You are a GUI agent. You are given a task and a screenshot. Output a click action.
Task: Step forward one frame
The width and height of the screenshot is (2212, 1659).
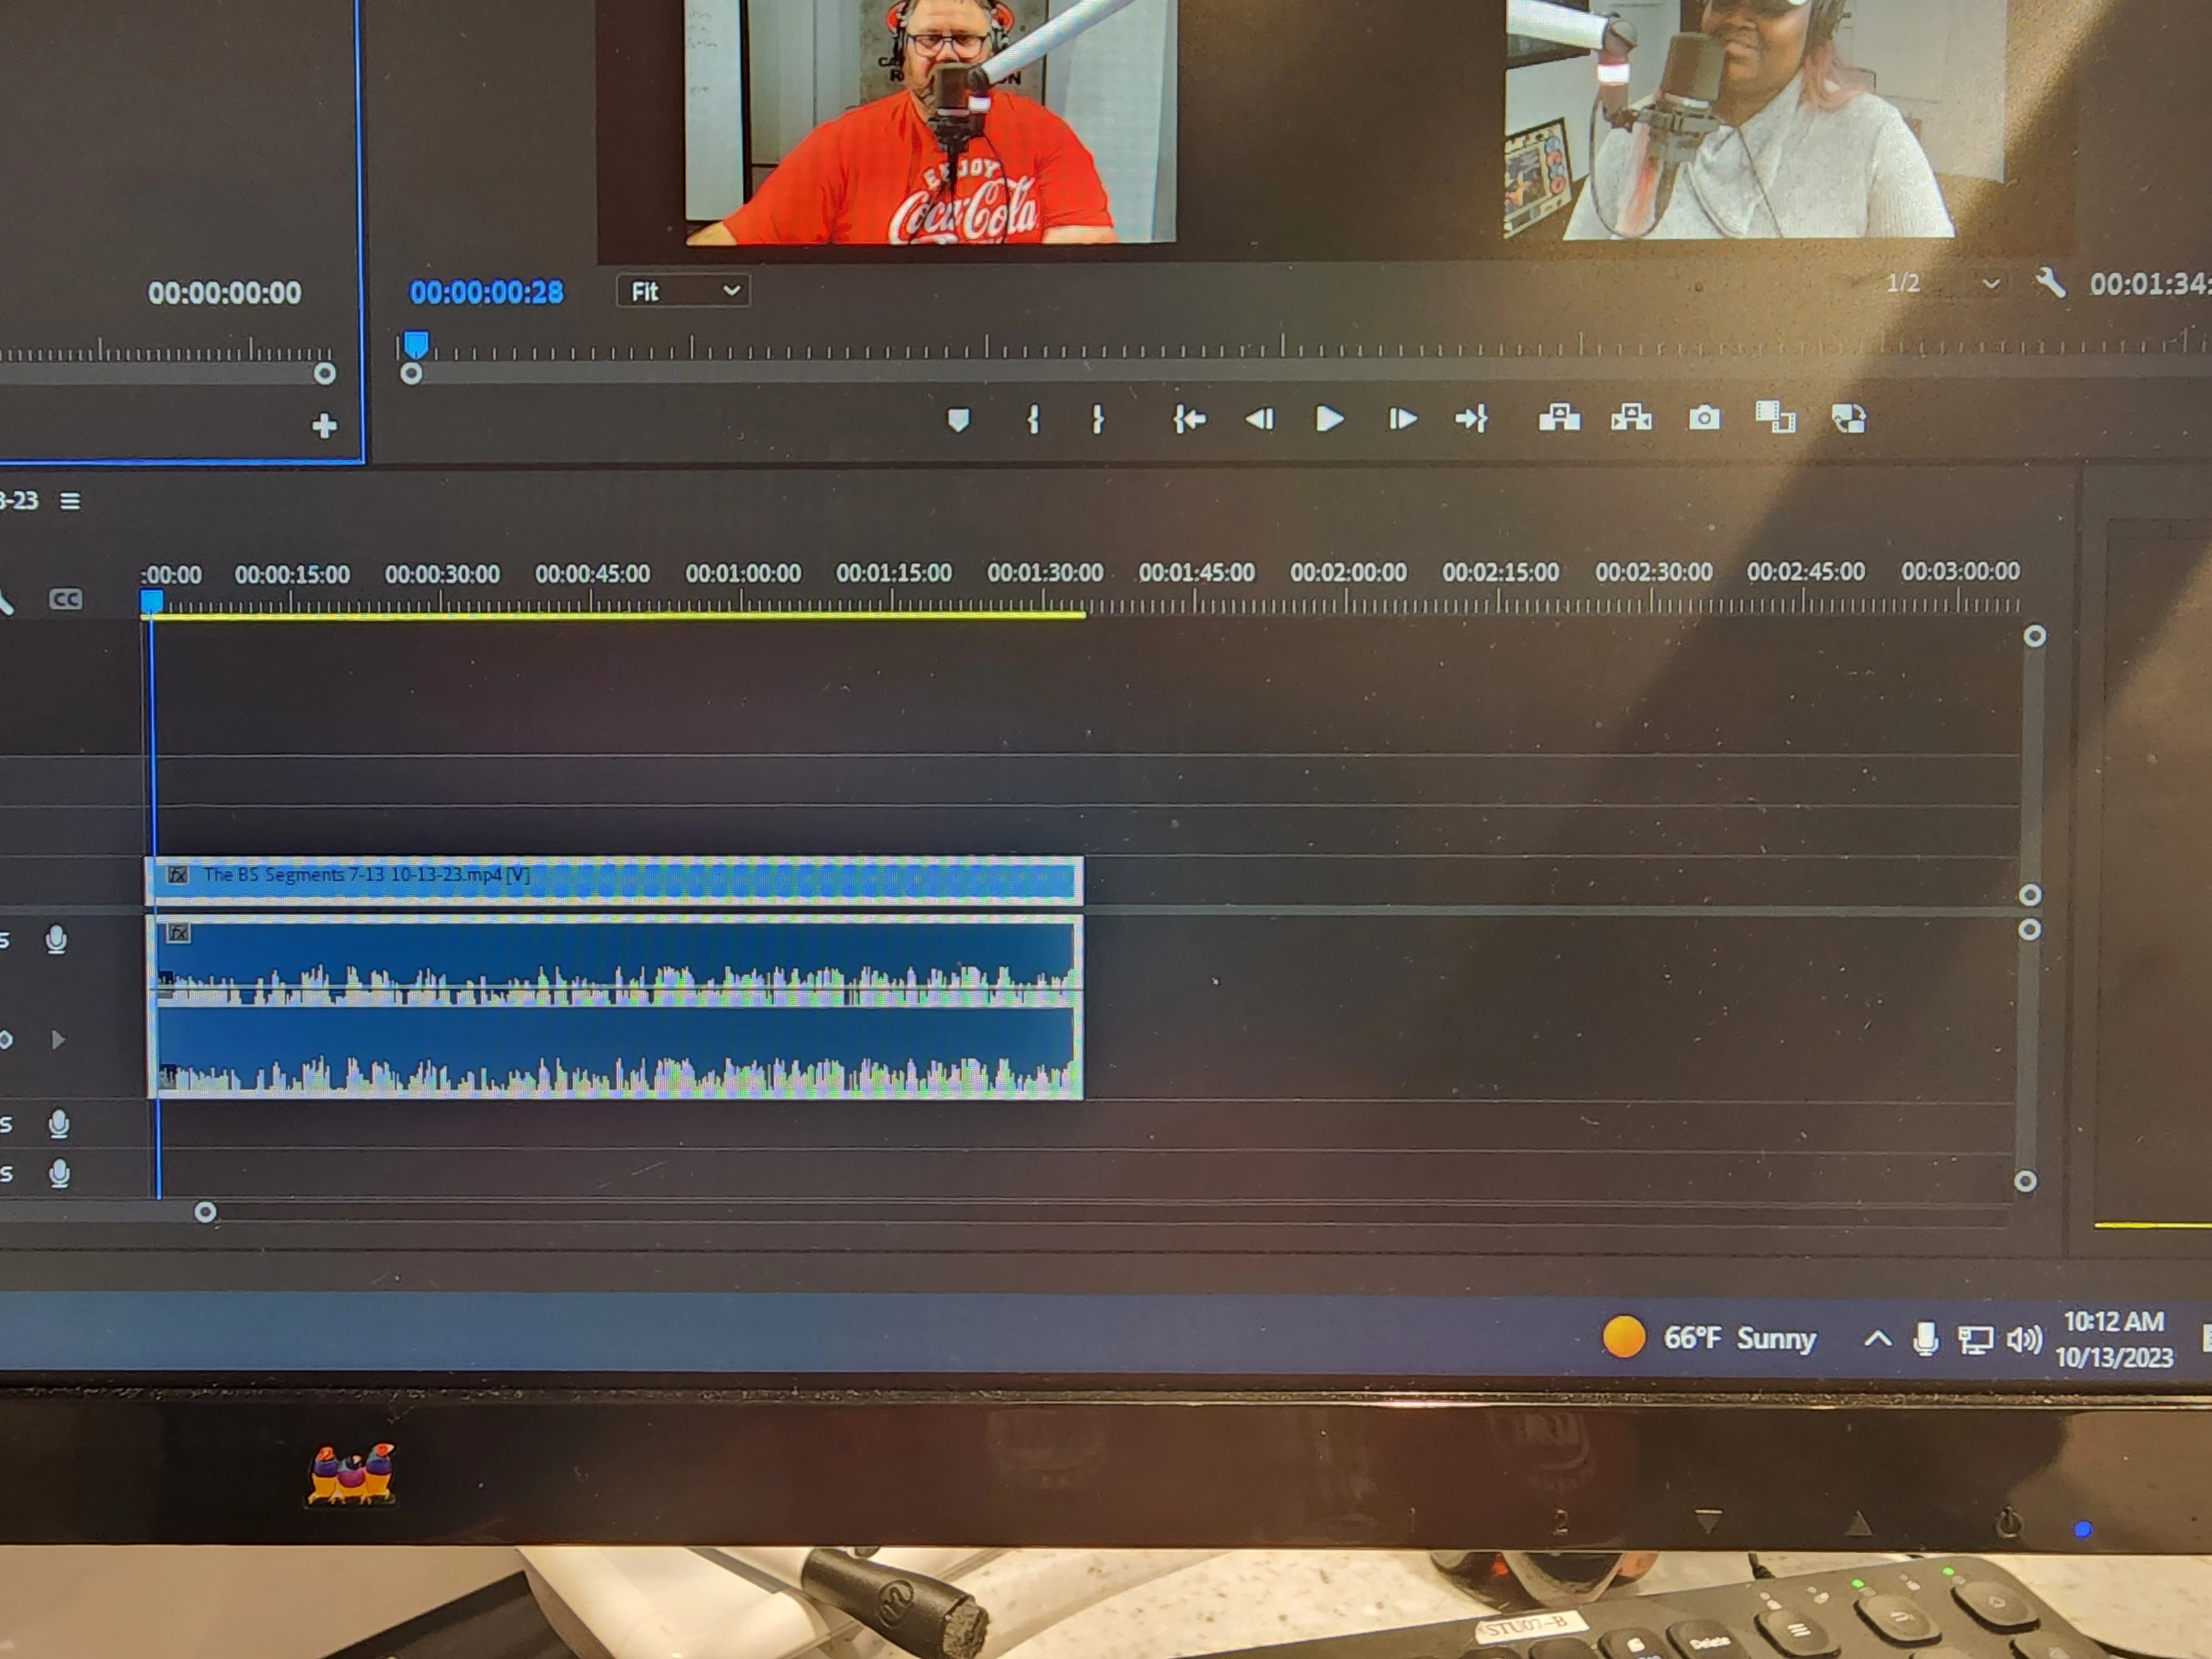1402,419
